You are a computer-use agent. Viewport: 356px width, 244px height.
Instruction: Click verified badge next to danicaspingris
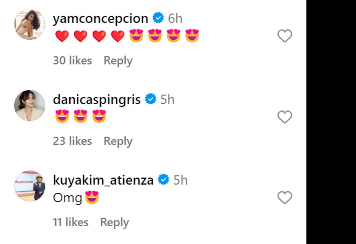click(151, 99)
